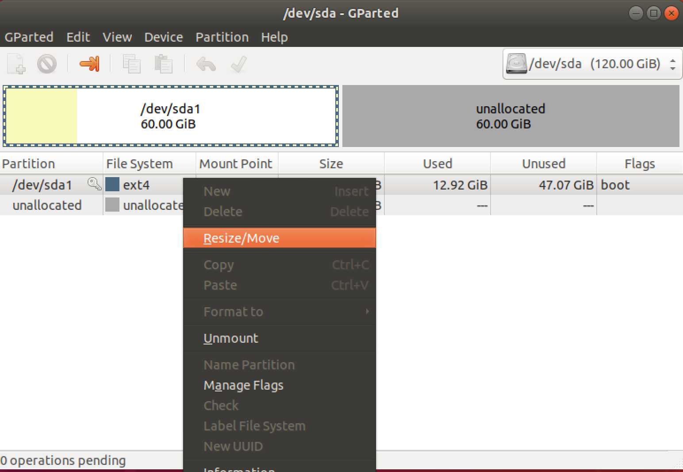
Task: Open the GParted menu
Action: (x=29, y=37)
